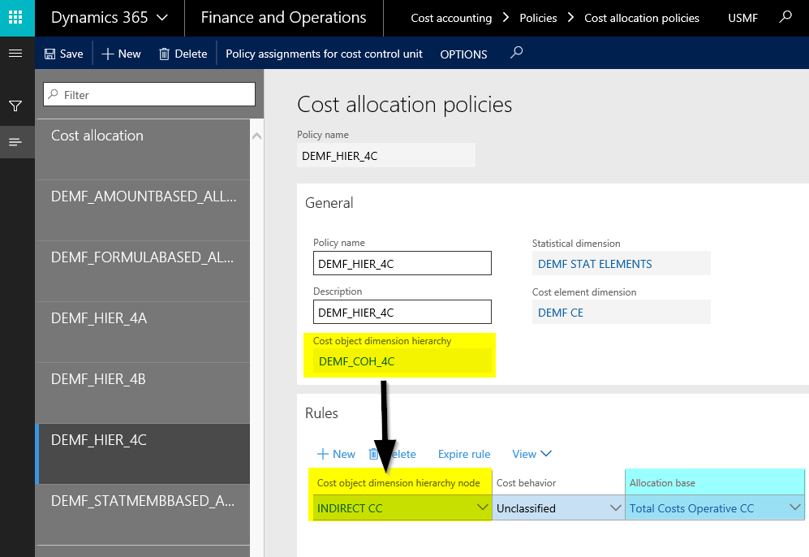The width and height of the screenshot is (809, 557).
Task: Open the OPTIONS tab
Action: coord(463,54)
